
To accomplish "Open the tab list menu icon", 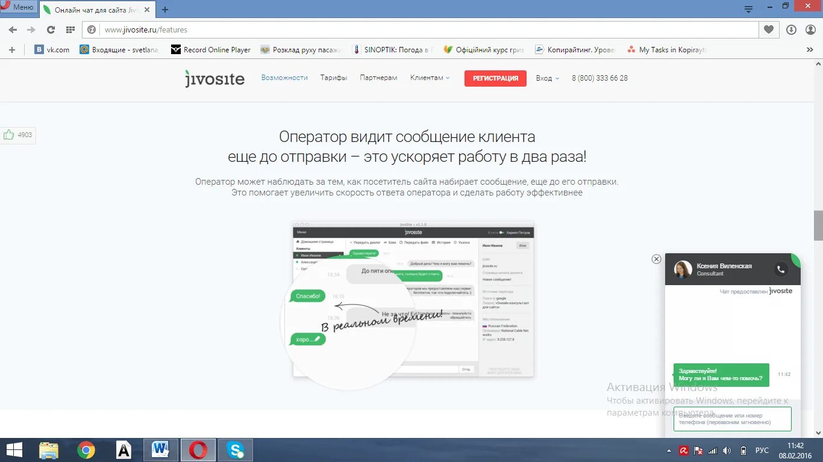I will [749, 9].
